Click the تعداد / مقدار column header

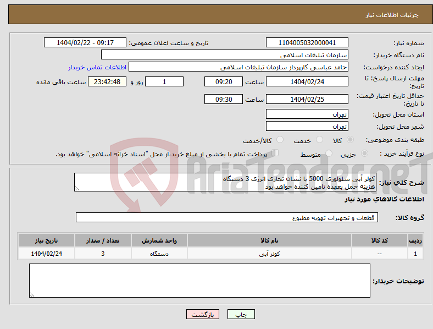103,240
